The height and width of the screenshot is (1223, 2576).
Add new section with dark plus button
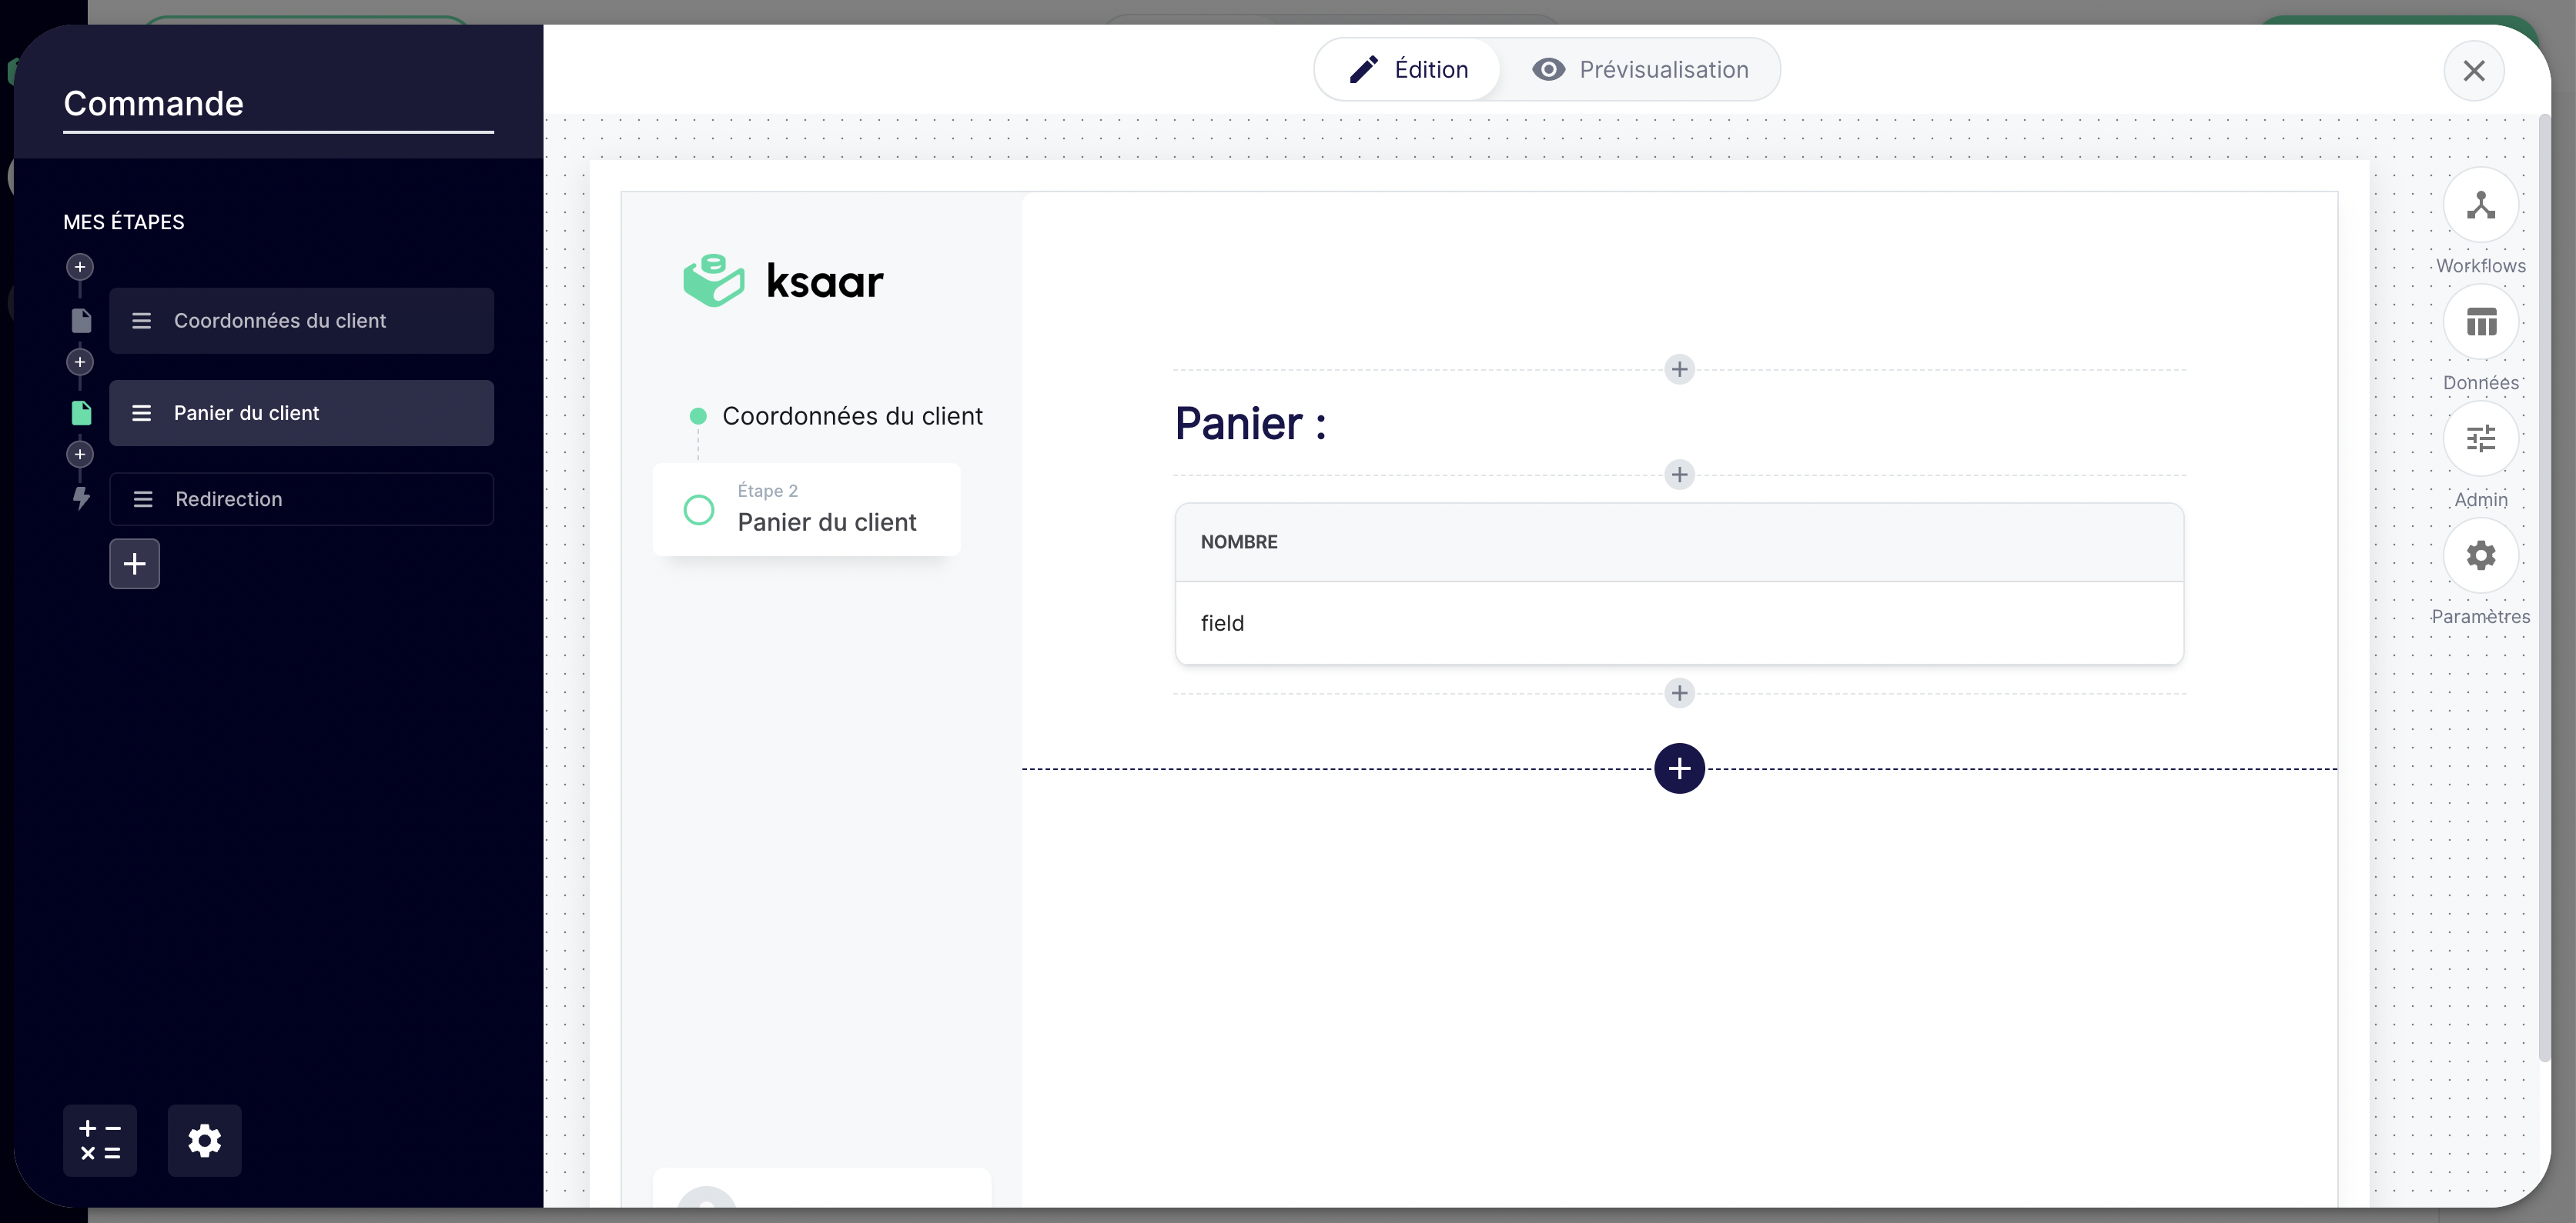coord(1679,768)
